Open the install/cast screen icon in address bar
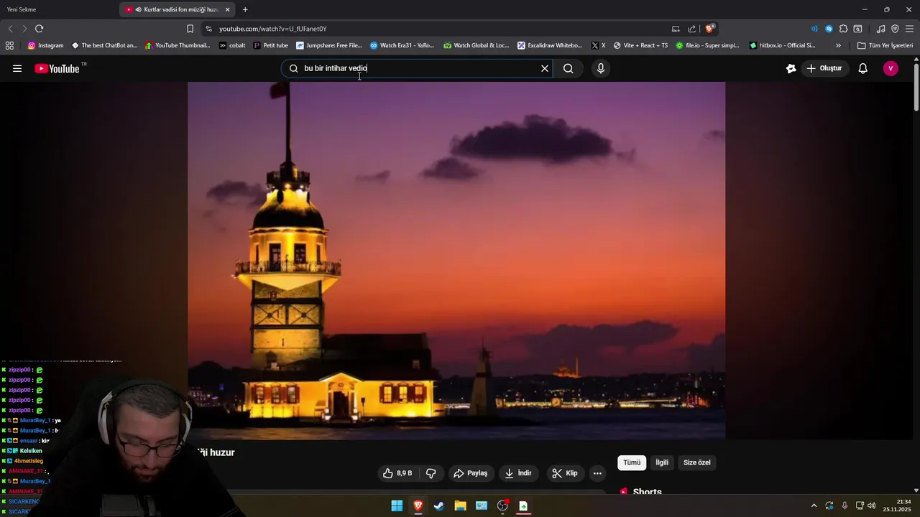Viewport: 920px width, 517px height. (x=676, y=29)
